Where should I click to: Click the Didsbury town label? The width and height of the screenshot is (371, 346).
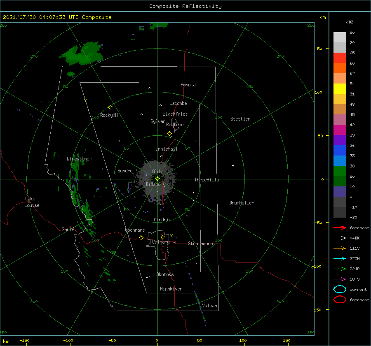click(x=156, y=184)
